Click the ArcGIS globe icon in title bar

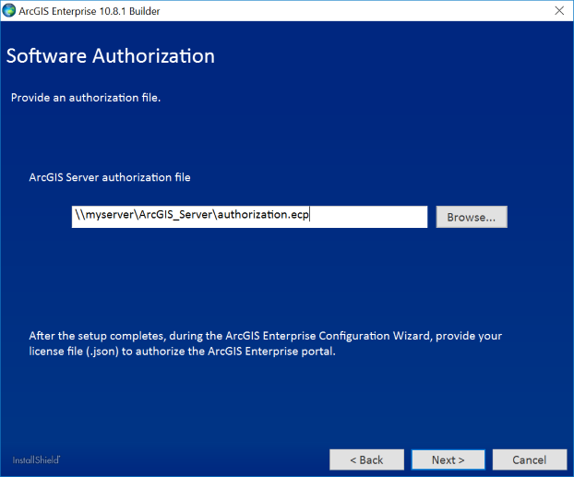(9, 11)
